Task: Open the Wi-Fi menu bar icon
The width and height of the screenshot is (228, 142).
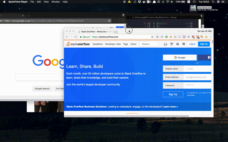Action: point(168,2)
